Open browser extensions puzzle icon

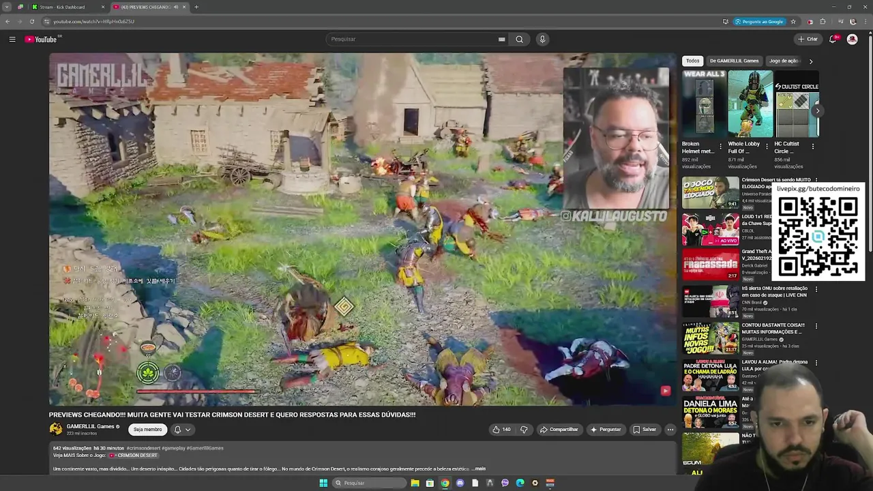click(x=823, y=21)
